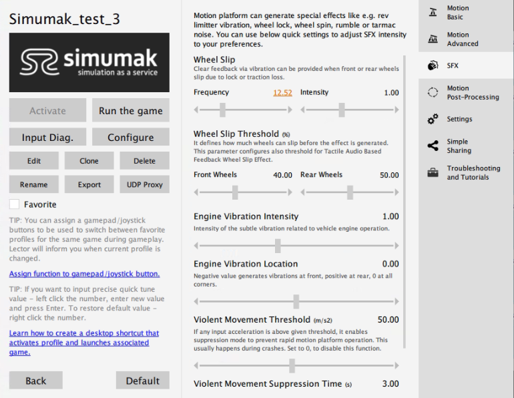Click the Wheel Slip Frequency value 12.52

tap(282, 93)
